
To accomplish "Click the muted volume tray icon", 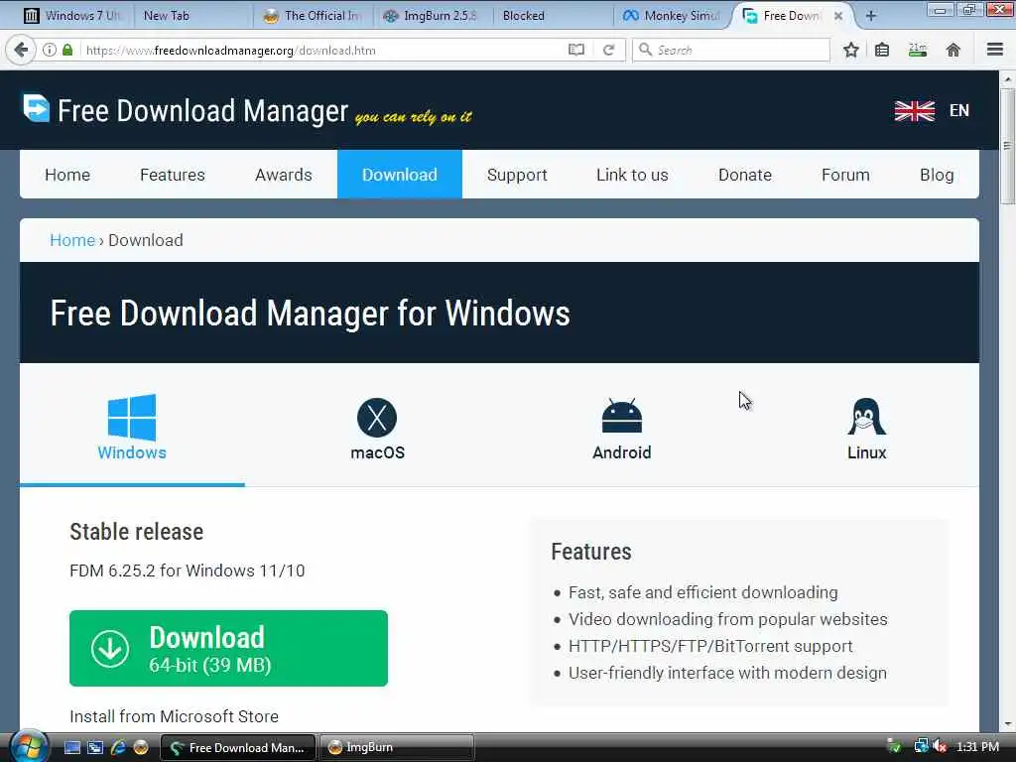I will click(x=940, y=747).
